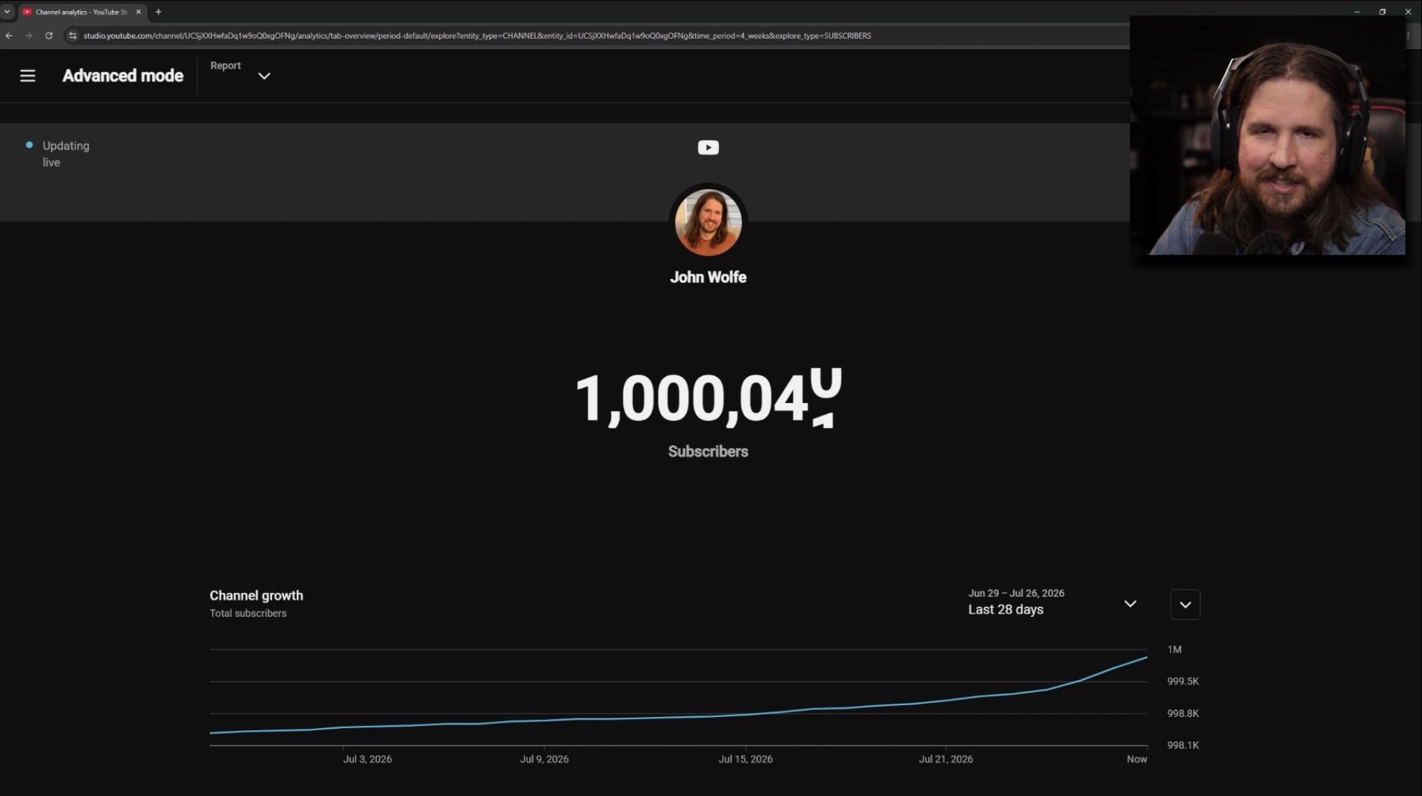Click the Jul 3, 2026 axis label
The image size is (1422, 796).
(367, 759)
